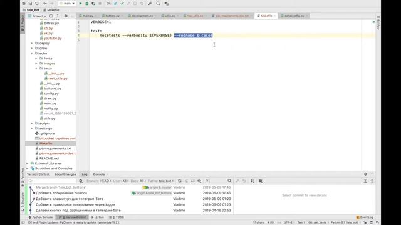Viewport: 401px width, 225px height.
Task: Open the TODO tool window
Action: pos(117,217)
